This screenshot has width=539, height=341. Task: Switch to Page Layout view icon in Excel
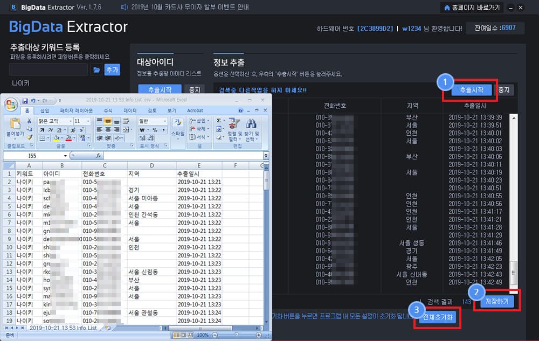183,335
